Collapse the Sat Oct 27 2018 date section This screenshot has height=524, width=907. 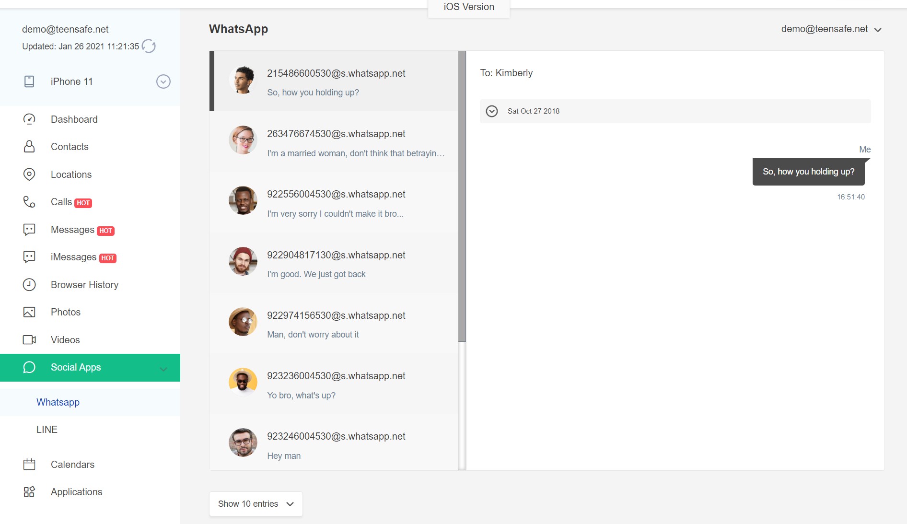click(492, 111)
